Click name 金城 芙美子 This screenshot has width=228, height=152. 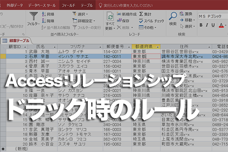pyautogui.click(x=41, y=139)
